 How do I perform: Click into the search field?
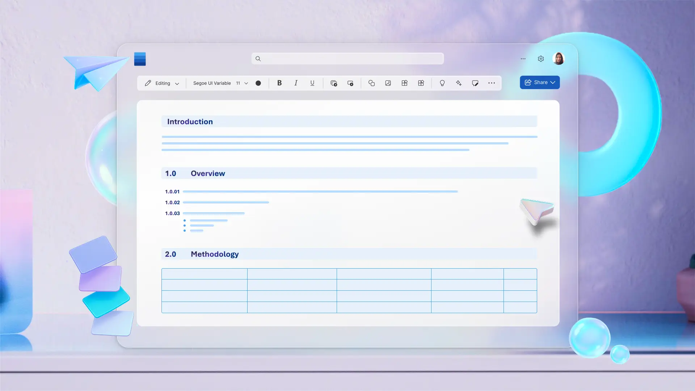click(x=347, y=59)
